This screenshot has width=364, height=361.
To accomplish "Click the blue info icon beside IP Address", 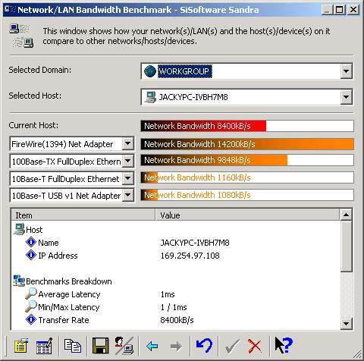I will click(31, 255).
